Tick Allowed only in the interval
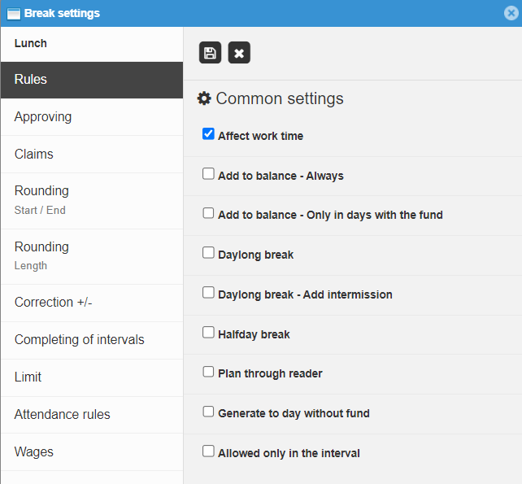 [x=208, y=451]
